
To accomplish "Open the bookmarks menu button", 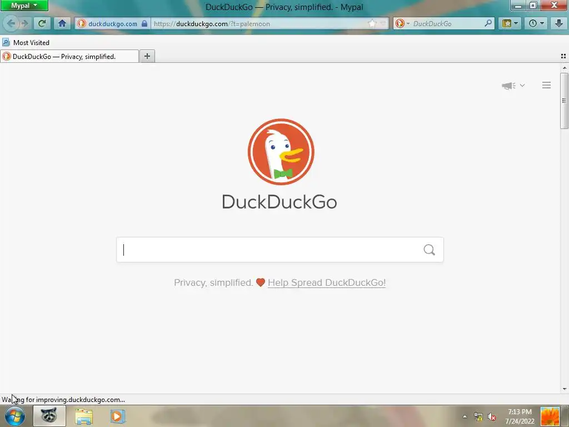I will pyautogui.click(x=510, y=23).
